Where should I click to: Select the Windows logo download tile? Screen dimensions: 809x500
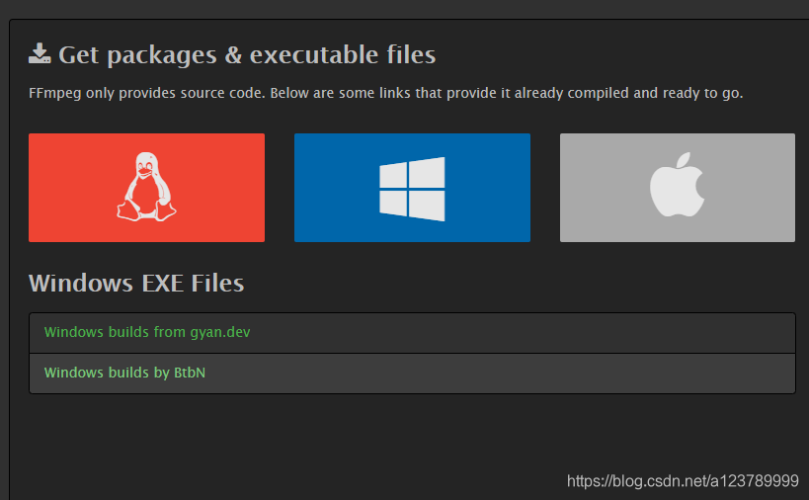412,188
